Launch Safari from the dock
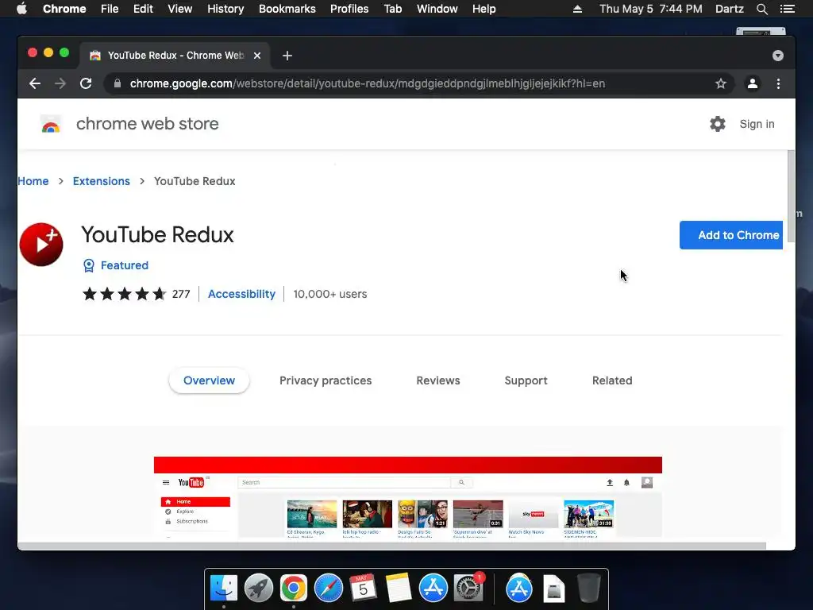The height and width of the screenshot is (610, 813). click(328, 588)
